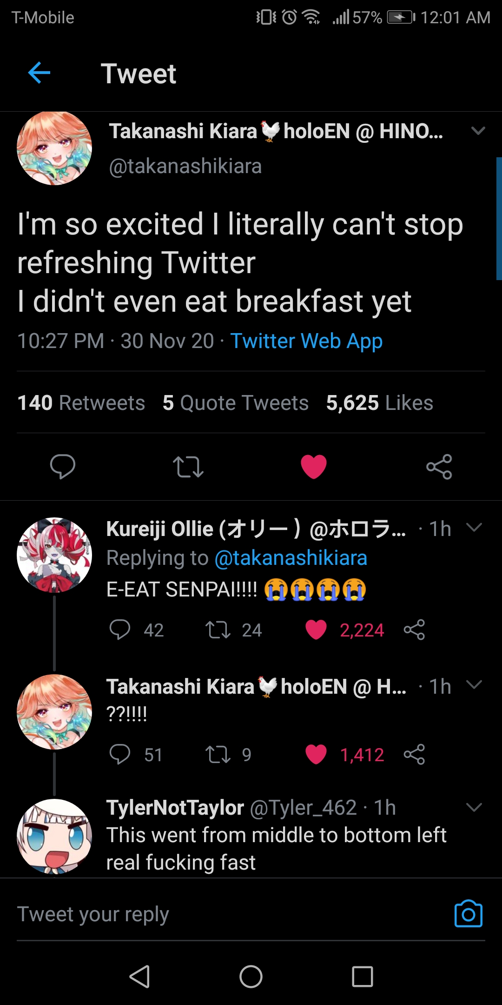The width and height of the screenshot is (502, 1005).
Task: Unlike the main tweet's red heart
Action: click(x=314, y=466)
